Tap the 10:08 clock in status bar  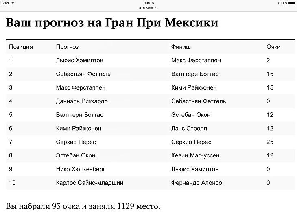[x=149, y=3]
